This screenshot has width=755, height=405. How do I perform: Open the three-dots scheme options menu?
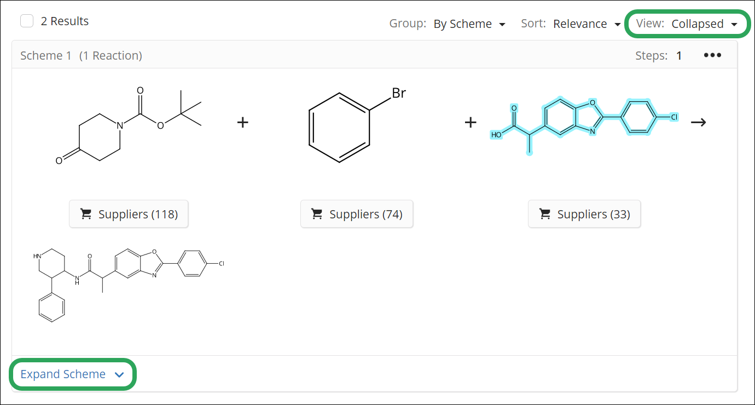[712, 55]
